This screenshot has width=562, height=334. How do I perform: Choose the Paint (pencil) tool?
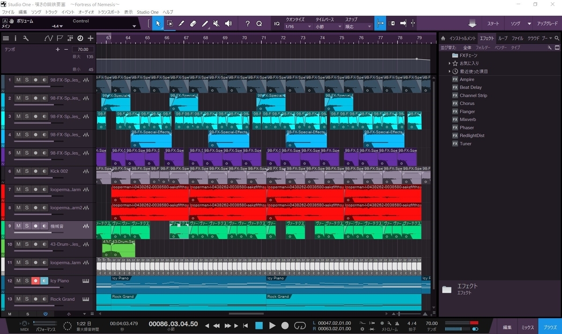pyautogui.click(x=205, y=23)
